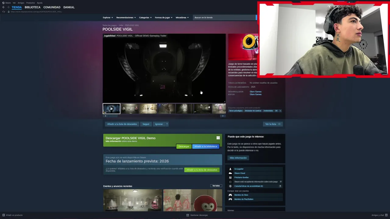Click the PlayStation controller icon
This screenshot has width=390, height=219.
pos(230,199)
